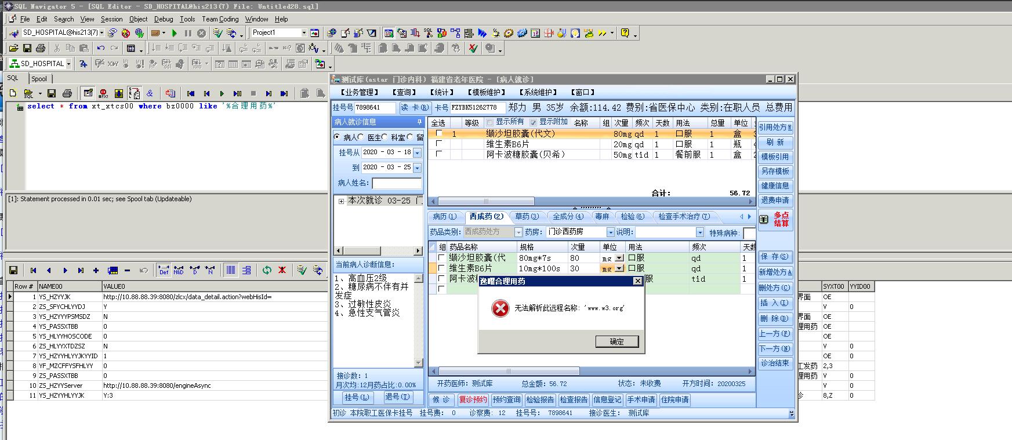1012x440 pixels.
Task: Click the red X green check icon in toolbar
Action: [x=473, y=48]
